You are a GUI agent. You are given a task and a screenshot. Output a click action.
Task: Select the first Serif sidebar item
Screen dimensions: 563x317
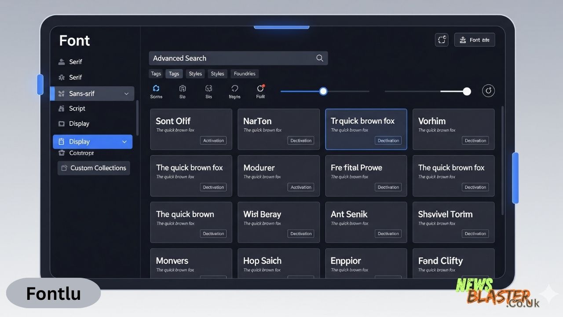pos(75,62)
